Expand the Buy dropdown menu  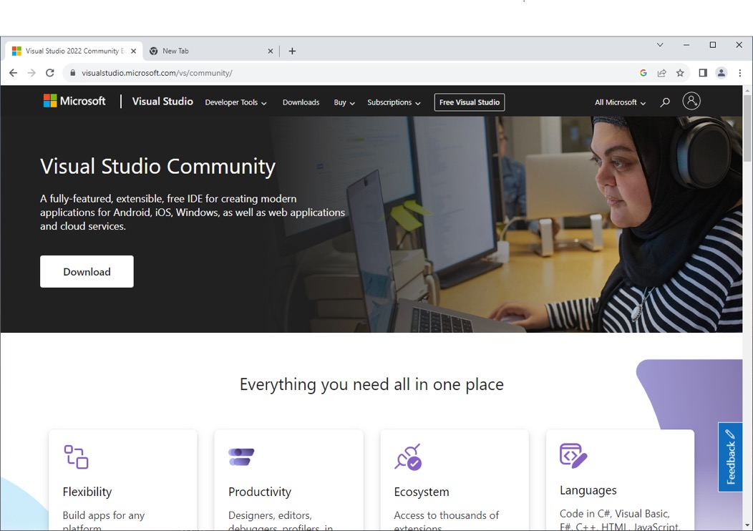tap(344, 102)
